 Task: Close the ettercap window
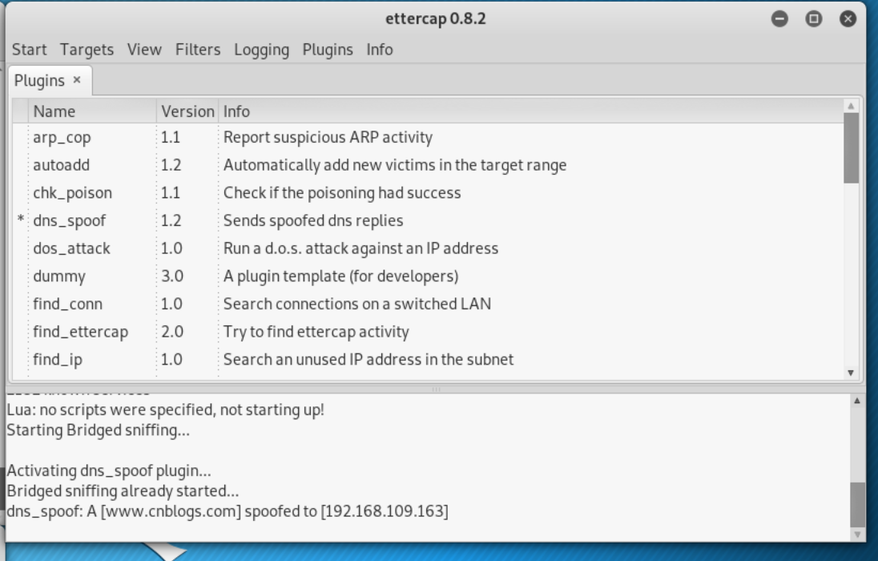pos(848,19)
